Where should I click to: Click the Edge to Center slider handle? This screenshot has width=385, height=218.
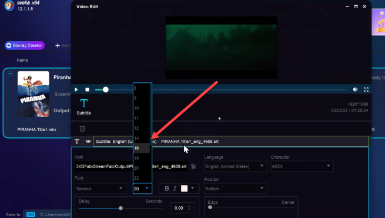pyautogui.click(x=210, y=207)
